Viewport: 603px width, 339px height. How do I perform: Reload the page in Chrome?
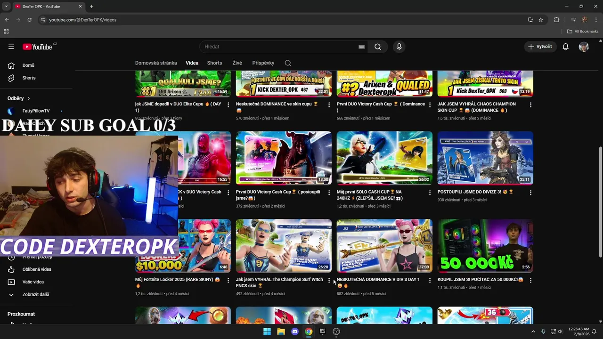click(29, 20)
